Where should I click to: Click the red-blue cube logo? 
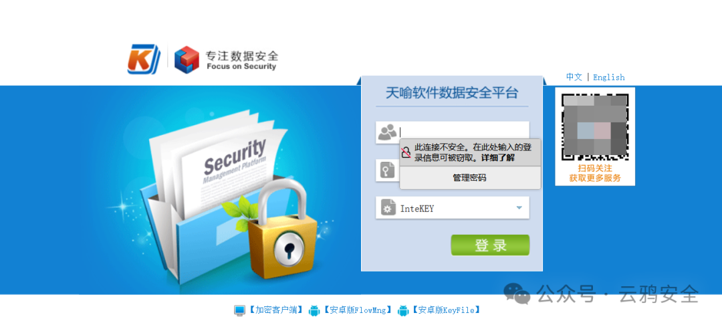[x=187, y=60]
